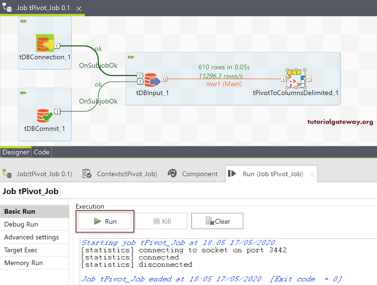Collapse the tDBCommit_1 subjob panel
Image resolution: width=377 pixels, height=285 pixels.
(x=24, y=93)
